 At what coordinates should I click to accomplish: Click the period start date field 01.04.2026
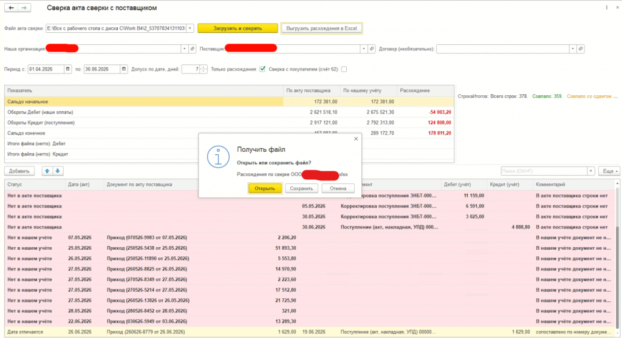point(46,69)
